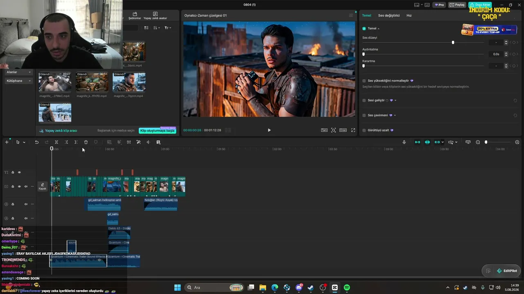Open Spotify from the Windows taskbar

point(347,287)
